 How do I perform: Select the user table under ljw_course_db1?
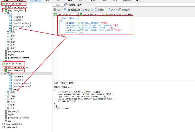(15, 30)
